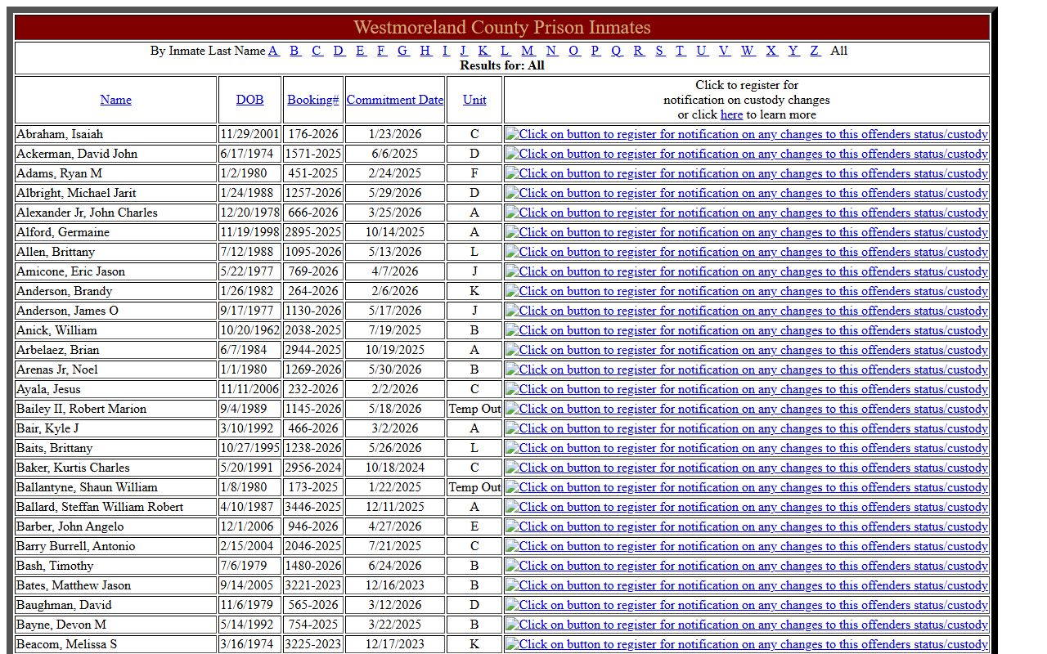Click notification button for Baughman, David
Image resolution: width=1047 pixels, height=654 pixels.
746,605
